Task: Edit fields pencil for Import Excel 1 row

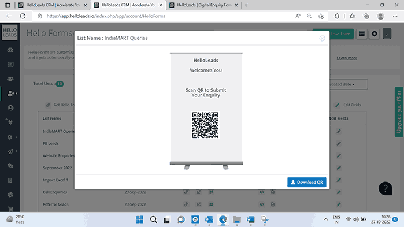Action: [339, 180]
